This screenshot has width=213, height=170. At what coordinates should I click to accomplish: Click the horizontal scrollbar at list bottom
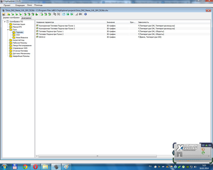[97, 156]
